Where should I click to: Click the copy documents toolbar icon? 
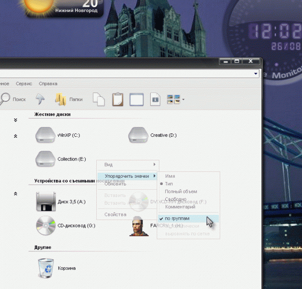(x=99, y=99)
